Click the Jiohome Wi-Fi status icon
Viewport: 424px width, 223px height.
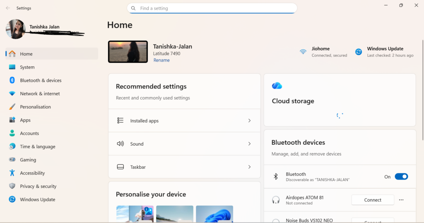[303, 52]
